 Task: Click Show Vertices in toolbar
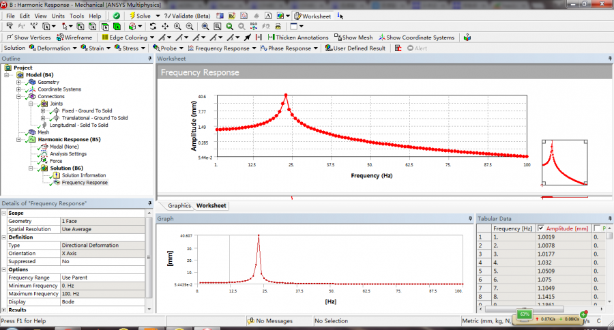pos(27,37)
